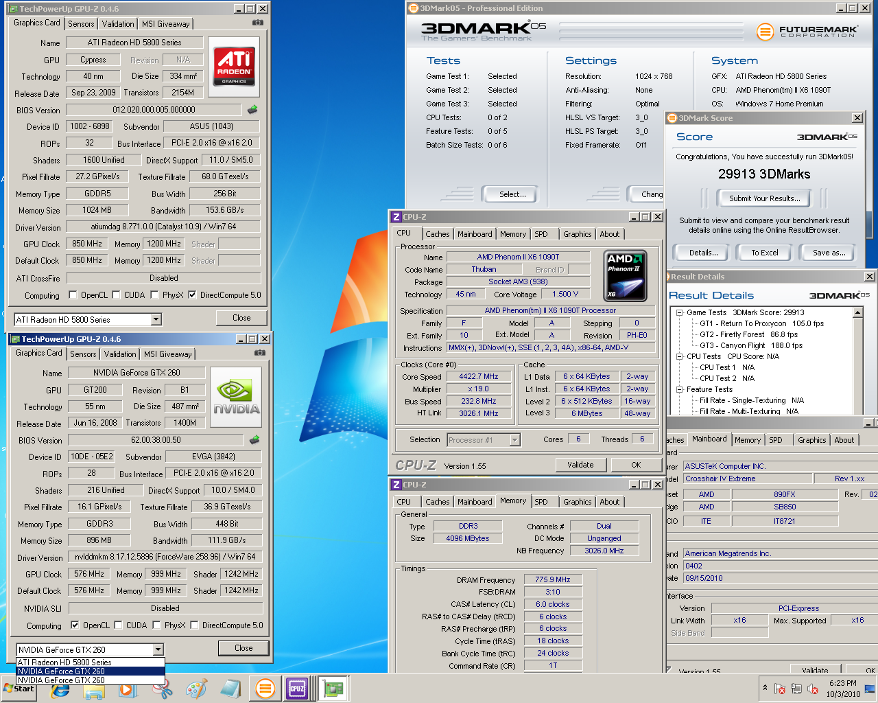Screen dimensions: 878x703
Task: Open the Snipping Tool scissors icon
Action: 163,689
